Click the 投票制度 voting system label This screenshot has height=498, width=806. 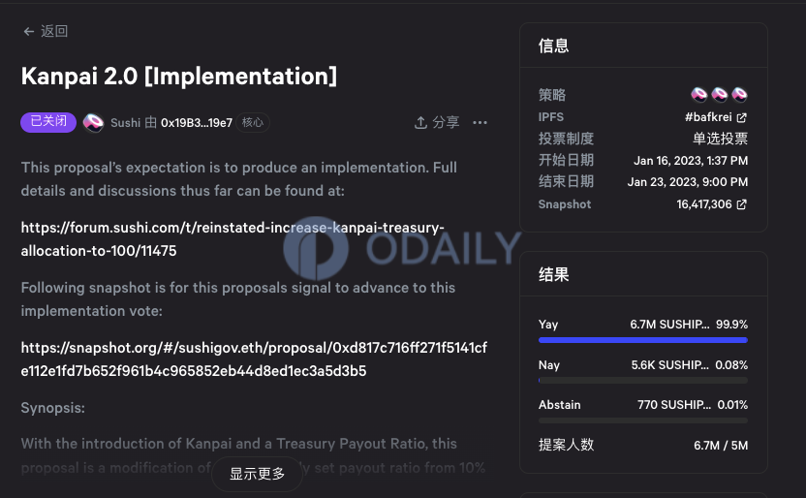566,139
